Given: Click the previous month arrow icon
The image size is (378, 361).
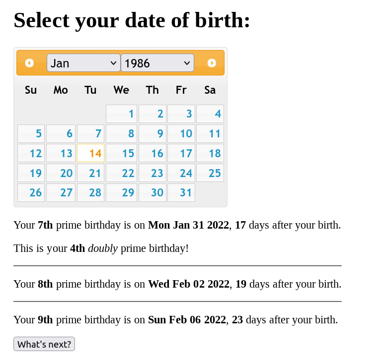Looking at the screenshot, I should pos(29,63).
